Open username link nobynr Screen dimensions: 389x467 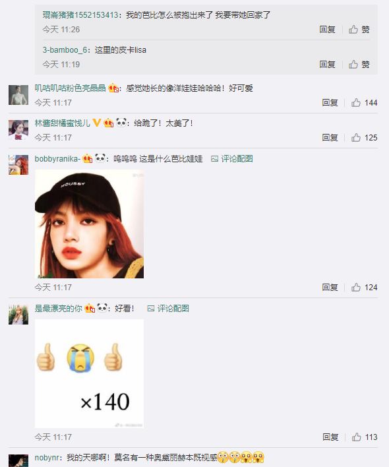click(x=47, y=458)
